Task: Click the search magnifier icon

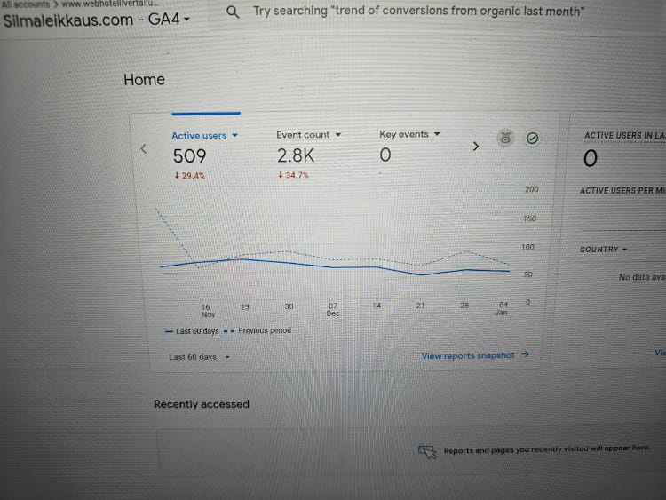Action: [x=233, y=12]
